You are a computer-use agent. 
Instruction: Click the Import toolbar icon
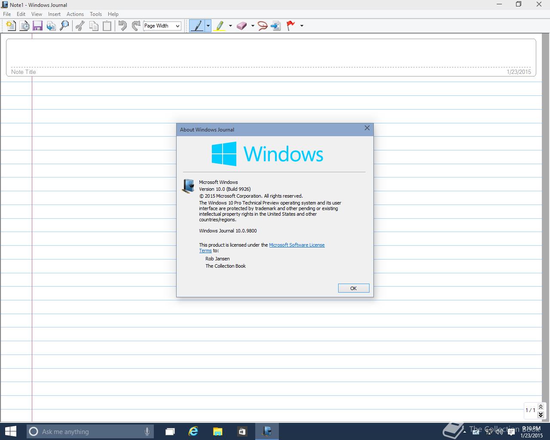51,26
